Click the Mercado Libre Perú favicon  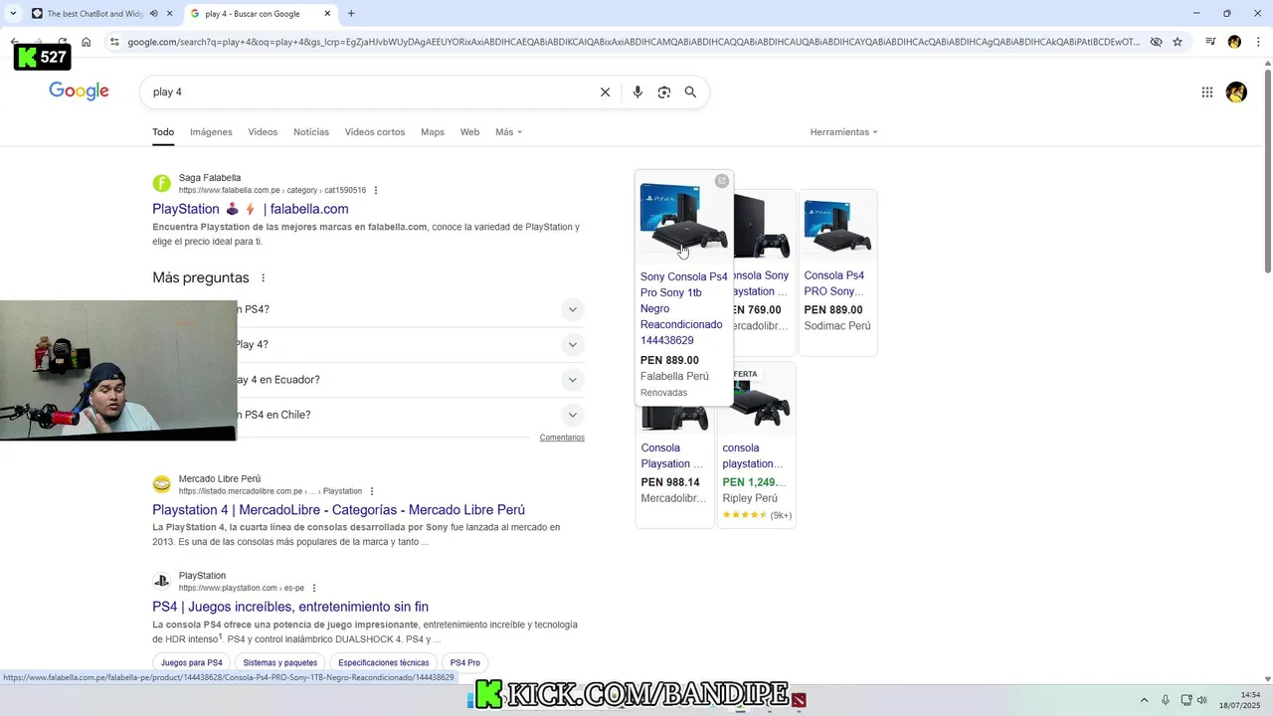point(161,484)
